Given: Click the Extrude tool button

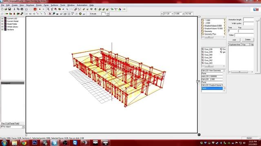Looking at the screenshot, I should click(x=93, y=14).
